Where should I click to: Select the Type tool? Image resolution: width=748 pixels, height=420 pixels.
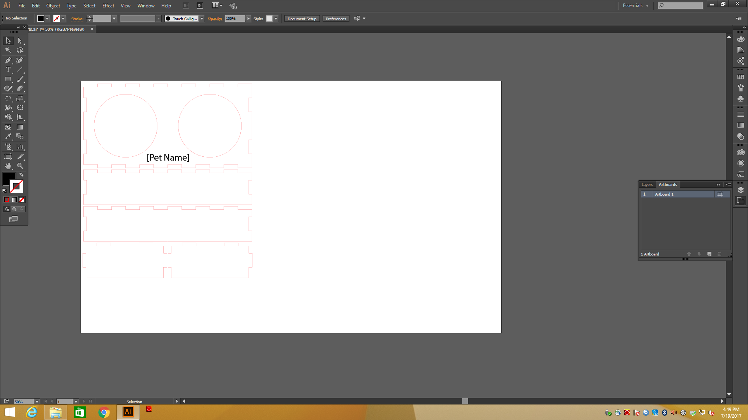(8, 70)
